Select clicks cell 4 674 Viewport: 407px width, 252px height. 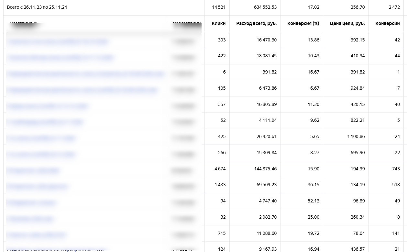coord(220,169)
